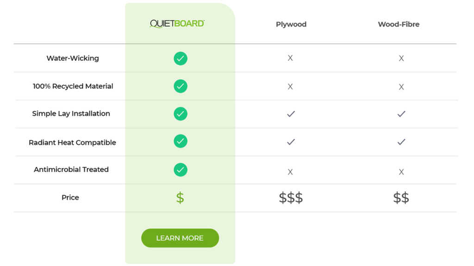Click the Price row label
The width and height of the screenshot is (474, 266).
(70, 198)
